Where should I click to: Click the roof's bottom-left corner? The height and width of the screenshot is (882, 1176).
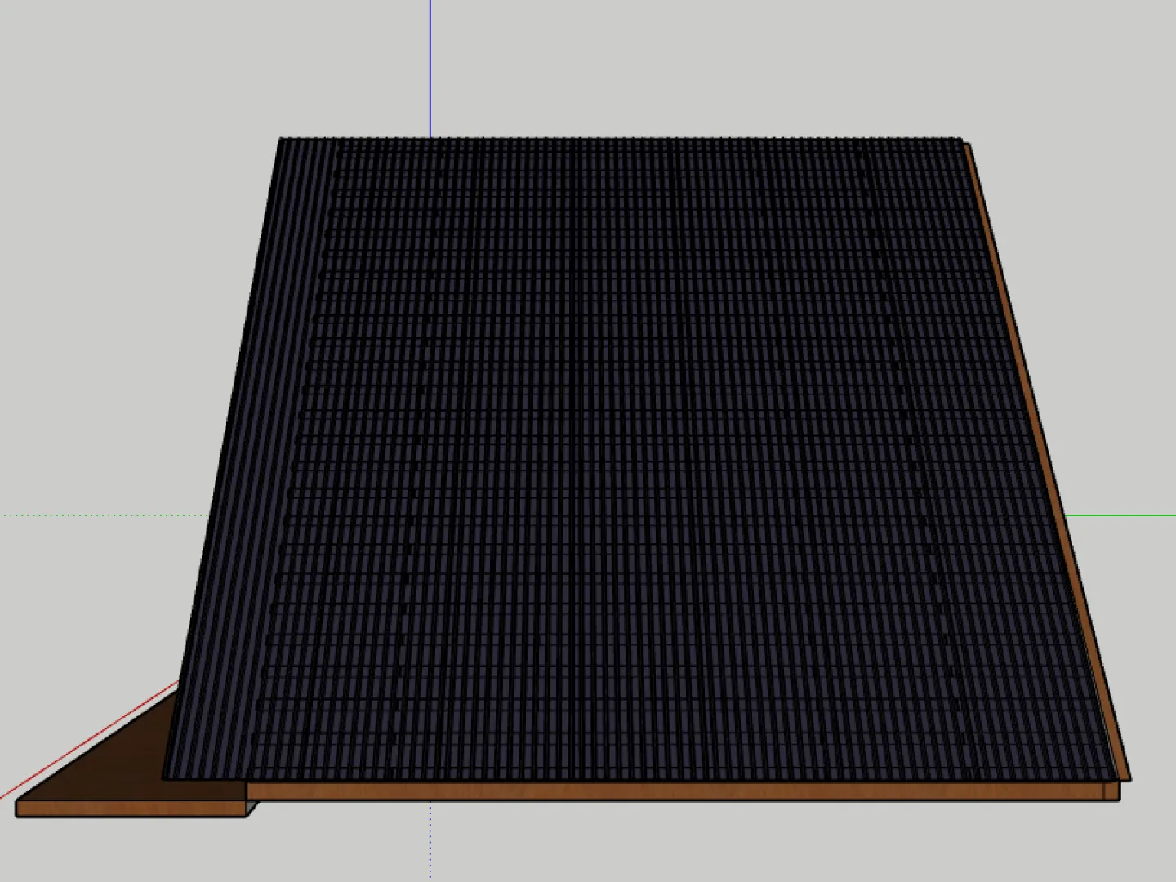point(166,777)
